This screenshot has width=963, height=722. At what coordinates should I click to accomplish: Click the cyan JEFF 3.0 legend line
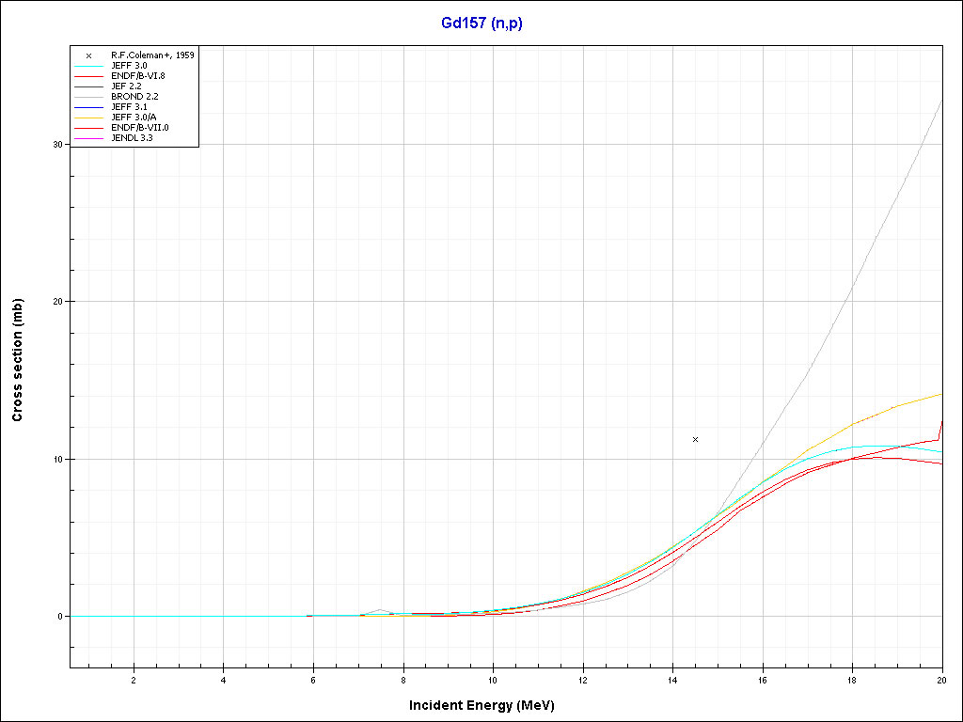tap(87, 66)
